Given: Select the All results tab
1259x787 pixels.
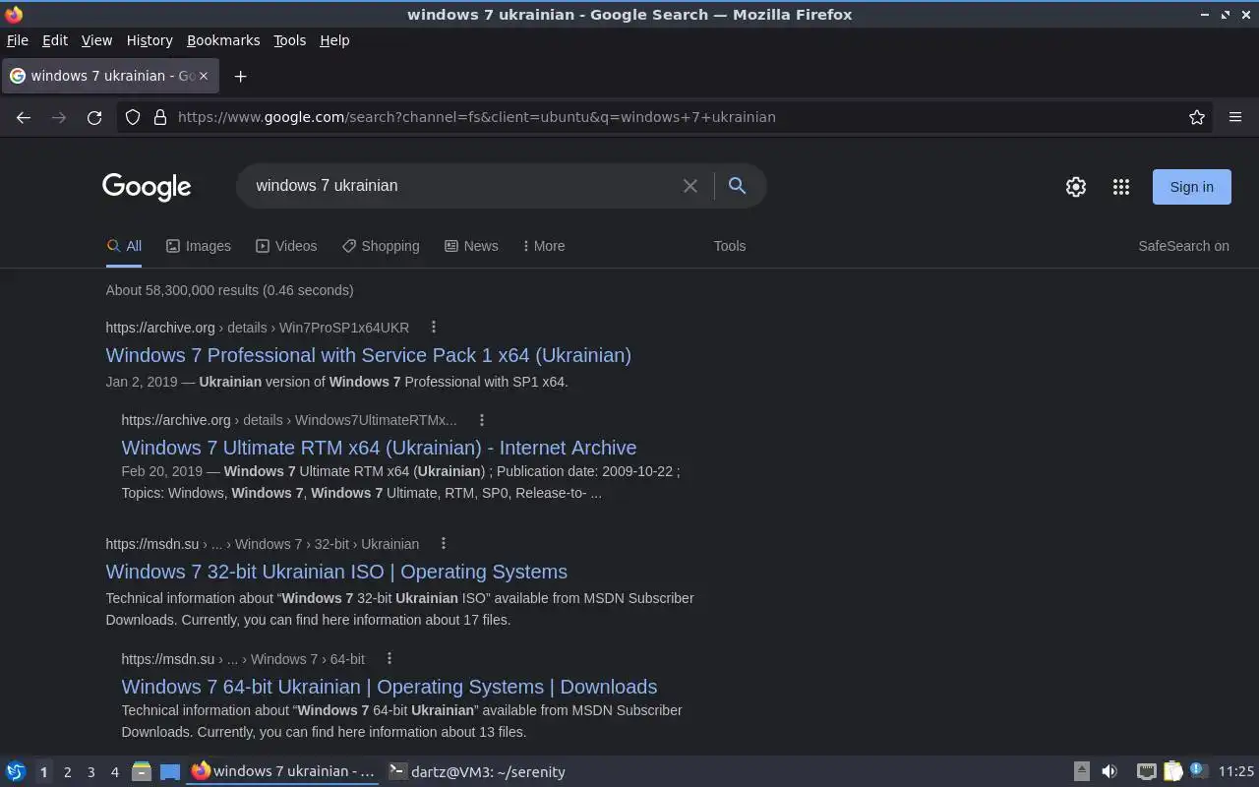Looking at the screenshot, I should tap(124, 246).
